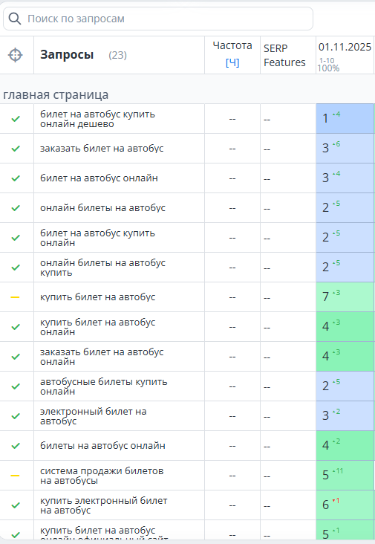Click the 'Запросы' column header

(x=67, y=55)
